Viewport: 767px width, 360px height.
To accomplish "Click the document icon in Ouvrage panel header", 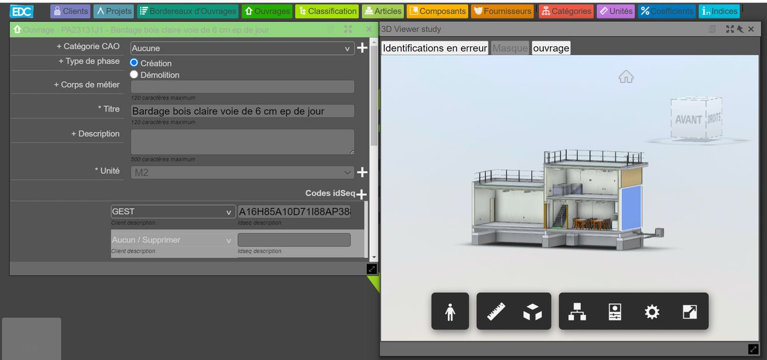I will pyautogui.click(x=330, y=29).
